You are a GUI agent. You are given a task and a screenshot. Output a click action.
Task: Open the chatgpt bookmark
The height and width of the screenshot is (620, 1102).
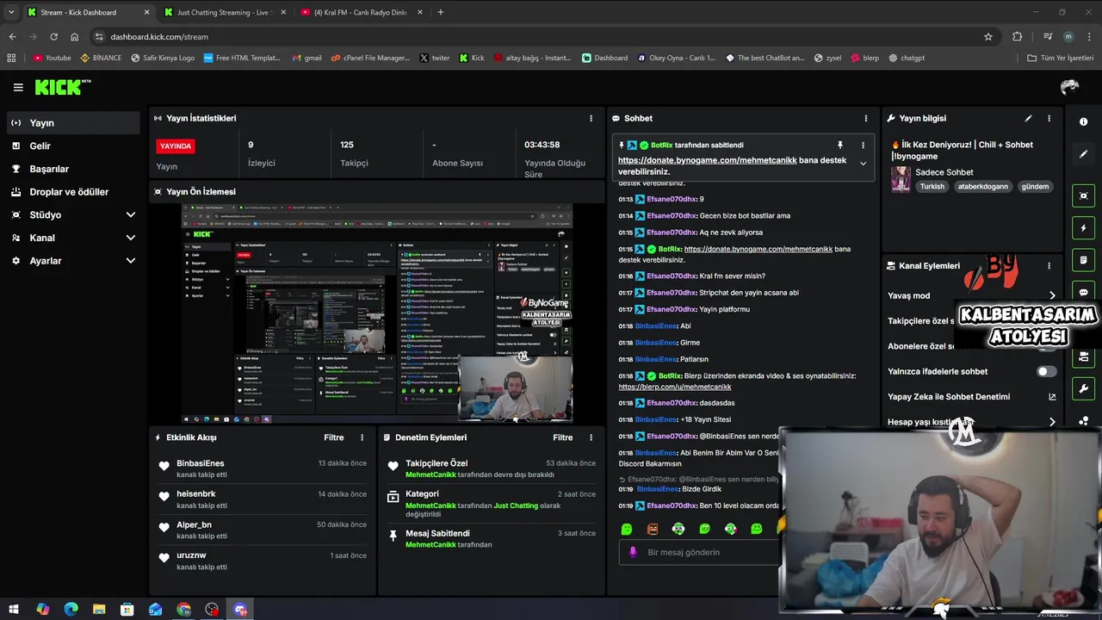907,58
